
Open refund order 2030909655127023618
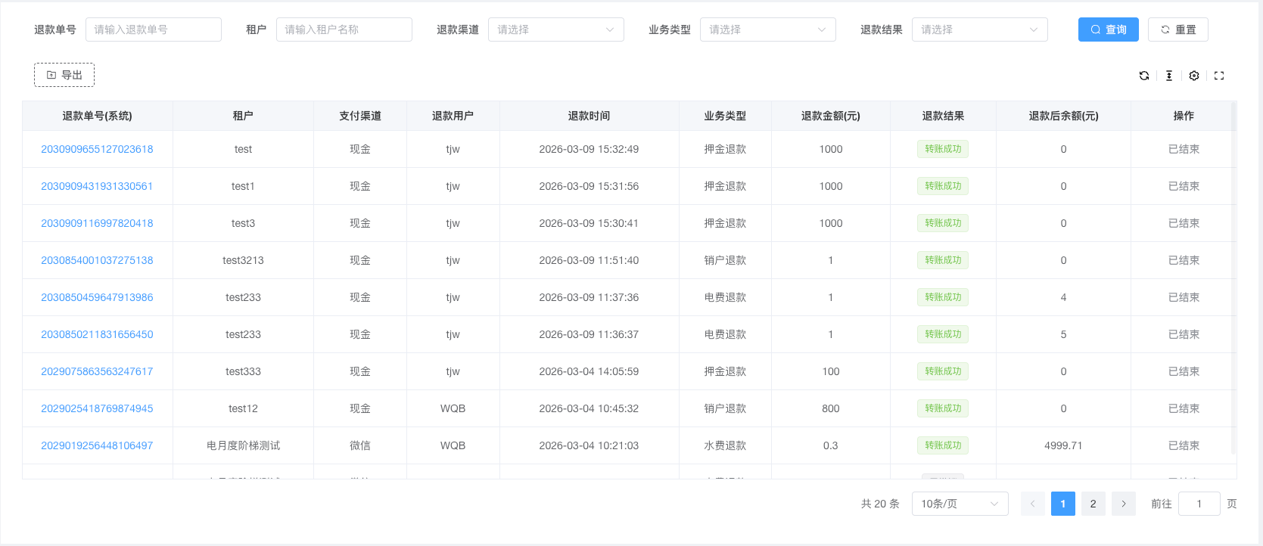[97, 149]
